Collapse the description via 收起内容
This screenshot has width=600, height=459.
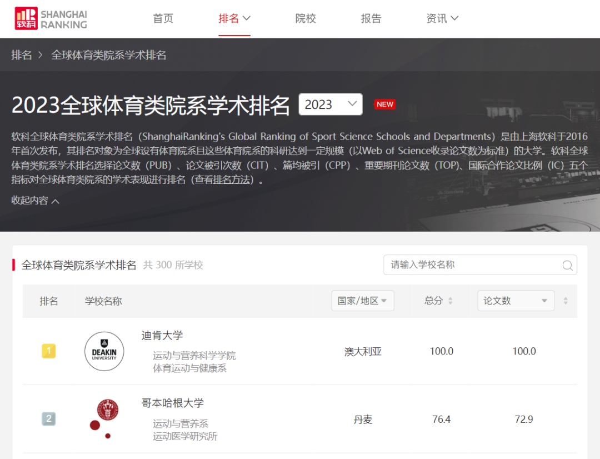coord(35,200)
